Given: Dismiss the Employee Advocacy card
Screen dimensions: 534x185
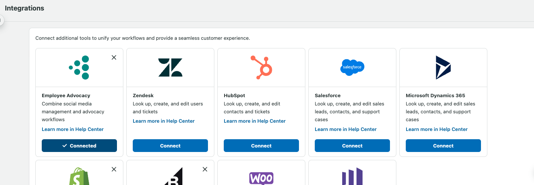Looking at the screenshot, I should point(114,57).
